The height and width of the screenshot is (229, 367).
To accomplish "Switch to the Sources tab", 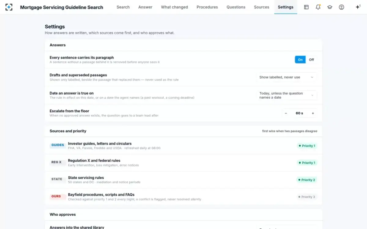I will pos(261,7).
